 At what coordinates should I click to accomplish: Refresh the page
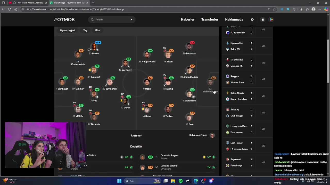(x=10, y=9)
